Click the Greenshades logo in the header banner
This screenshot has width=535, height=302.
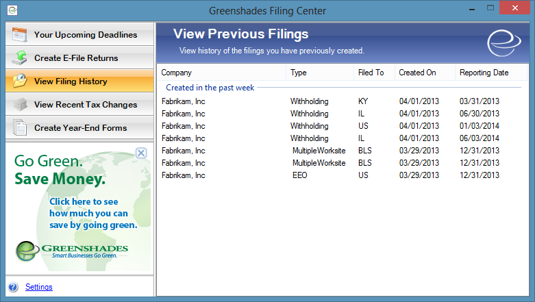pyautogui.click(x=504, y=43)
